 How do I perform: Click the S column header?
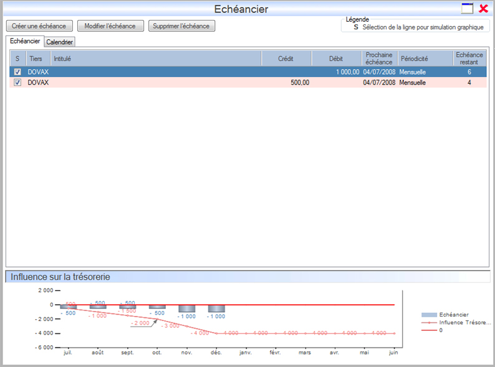click(17, 58)
